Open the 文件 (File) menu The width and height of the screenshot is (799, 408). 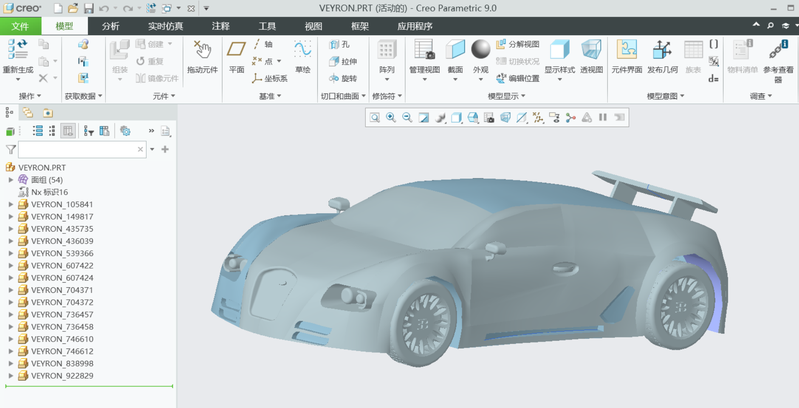pyautogui.click(x=20, y=26)
